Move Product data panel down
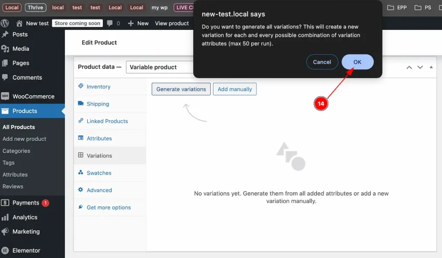This screenshot has width=442, height=258. [420, 67]
